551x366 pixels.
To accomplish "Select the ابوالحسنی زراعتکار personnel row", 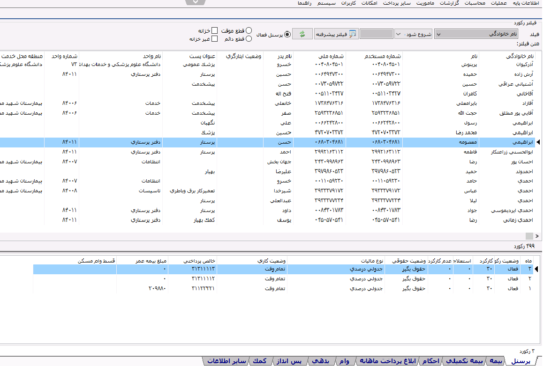I will pos(267,152).
